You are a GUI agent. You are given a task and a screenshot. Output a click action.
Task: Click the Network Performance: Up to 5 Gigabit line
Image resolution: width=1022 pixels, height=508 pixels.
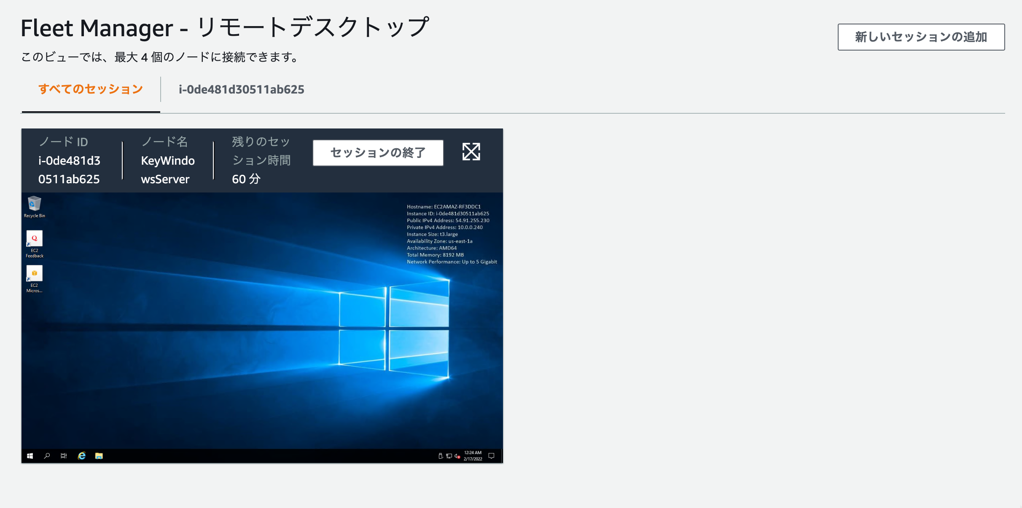tap(452, 262)
